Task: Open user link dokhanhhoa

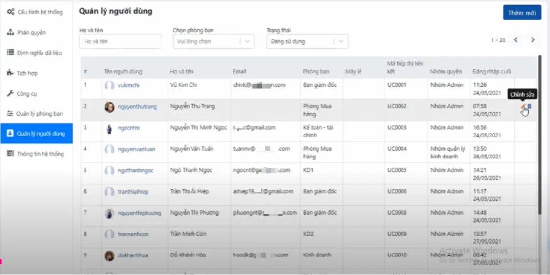Action: [x=132, y=255]
